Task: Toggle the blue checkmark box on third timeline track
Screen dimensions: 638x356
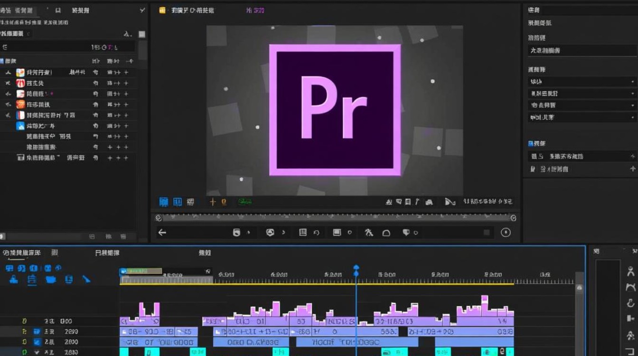Action: pos(37,342)
